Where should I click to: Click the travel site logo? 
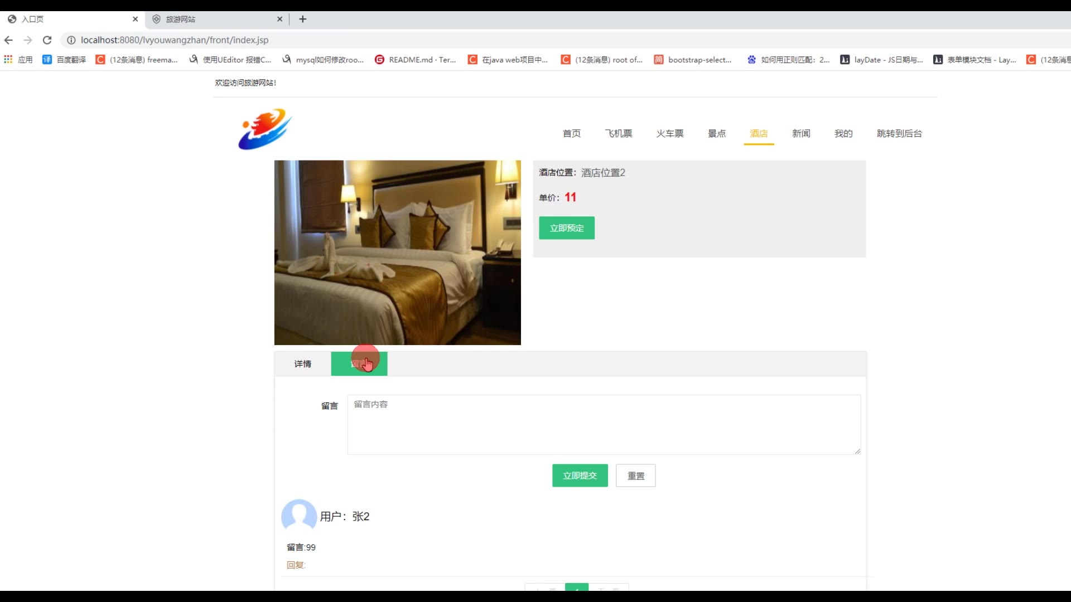pos(265,129)
